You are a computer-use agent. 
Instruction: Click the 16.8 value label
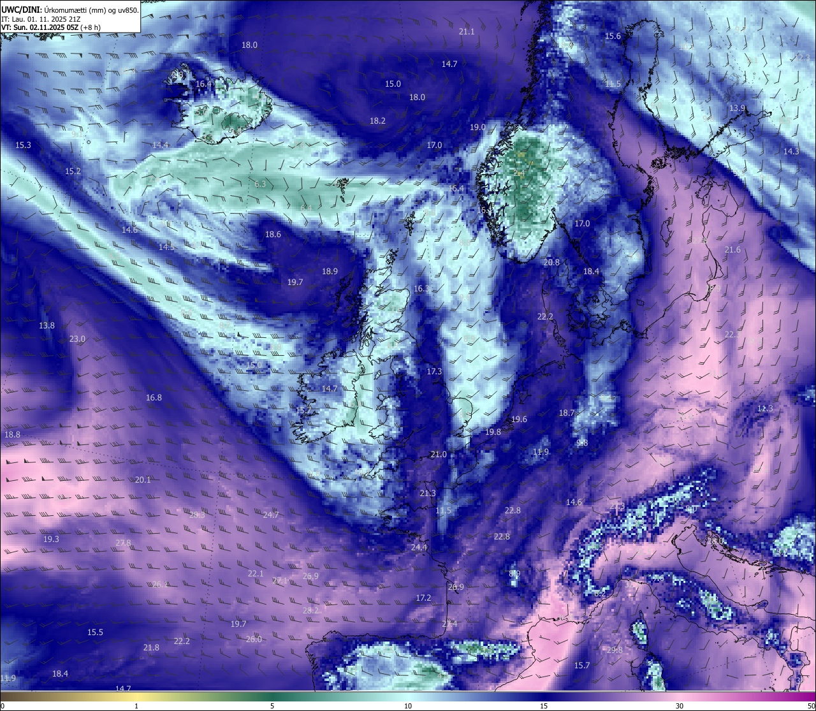(x=154, y=397)
